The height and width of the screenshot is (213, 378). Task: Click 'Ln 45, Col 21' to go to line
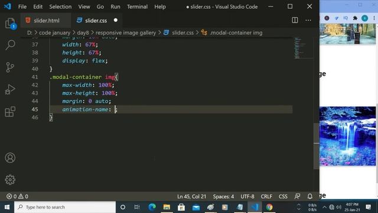tap(191, 196)
